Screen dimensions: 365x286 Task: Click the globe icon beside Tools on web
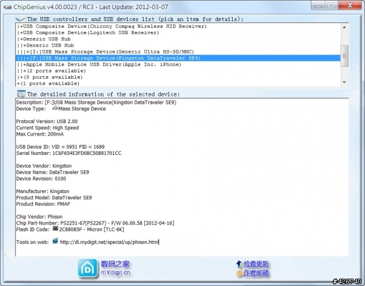55,241
